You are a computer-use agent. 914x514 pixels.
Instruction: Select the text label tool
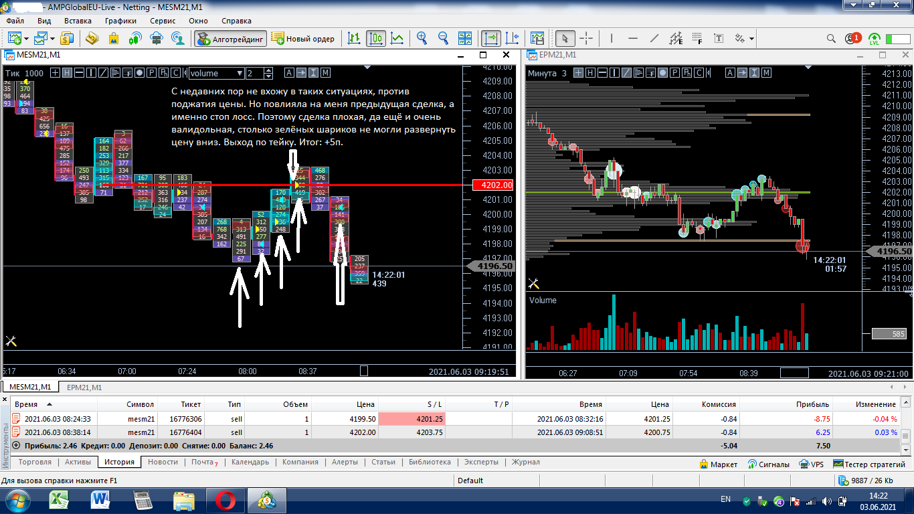coord(719,38)
